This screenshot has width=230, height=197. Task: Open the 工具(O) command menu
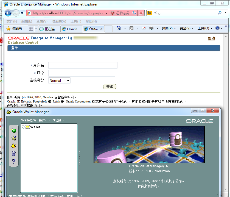(x=205, y=28)
